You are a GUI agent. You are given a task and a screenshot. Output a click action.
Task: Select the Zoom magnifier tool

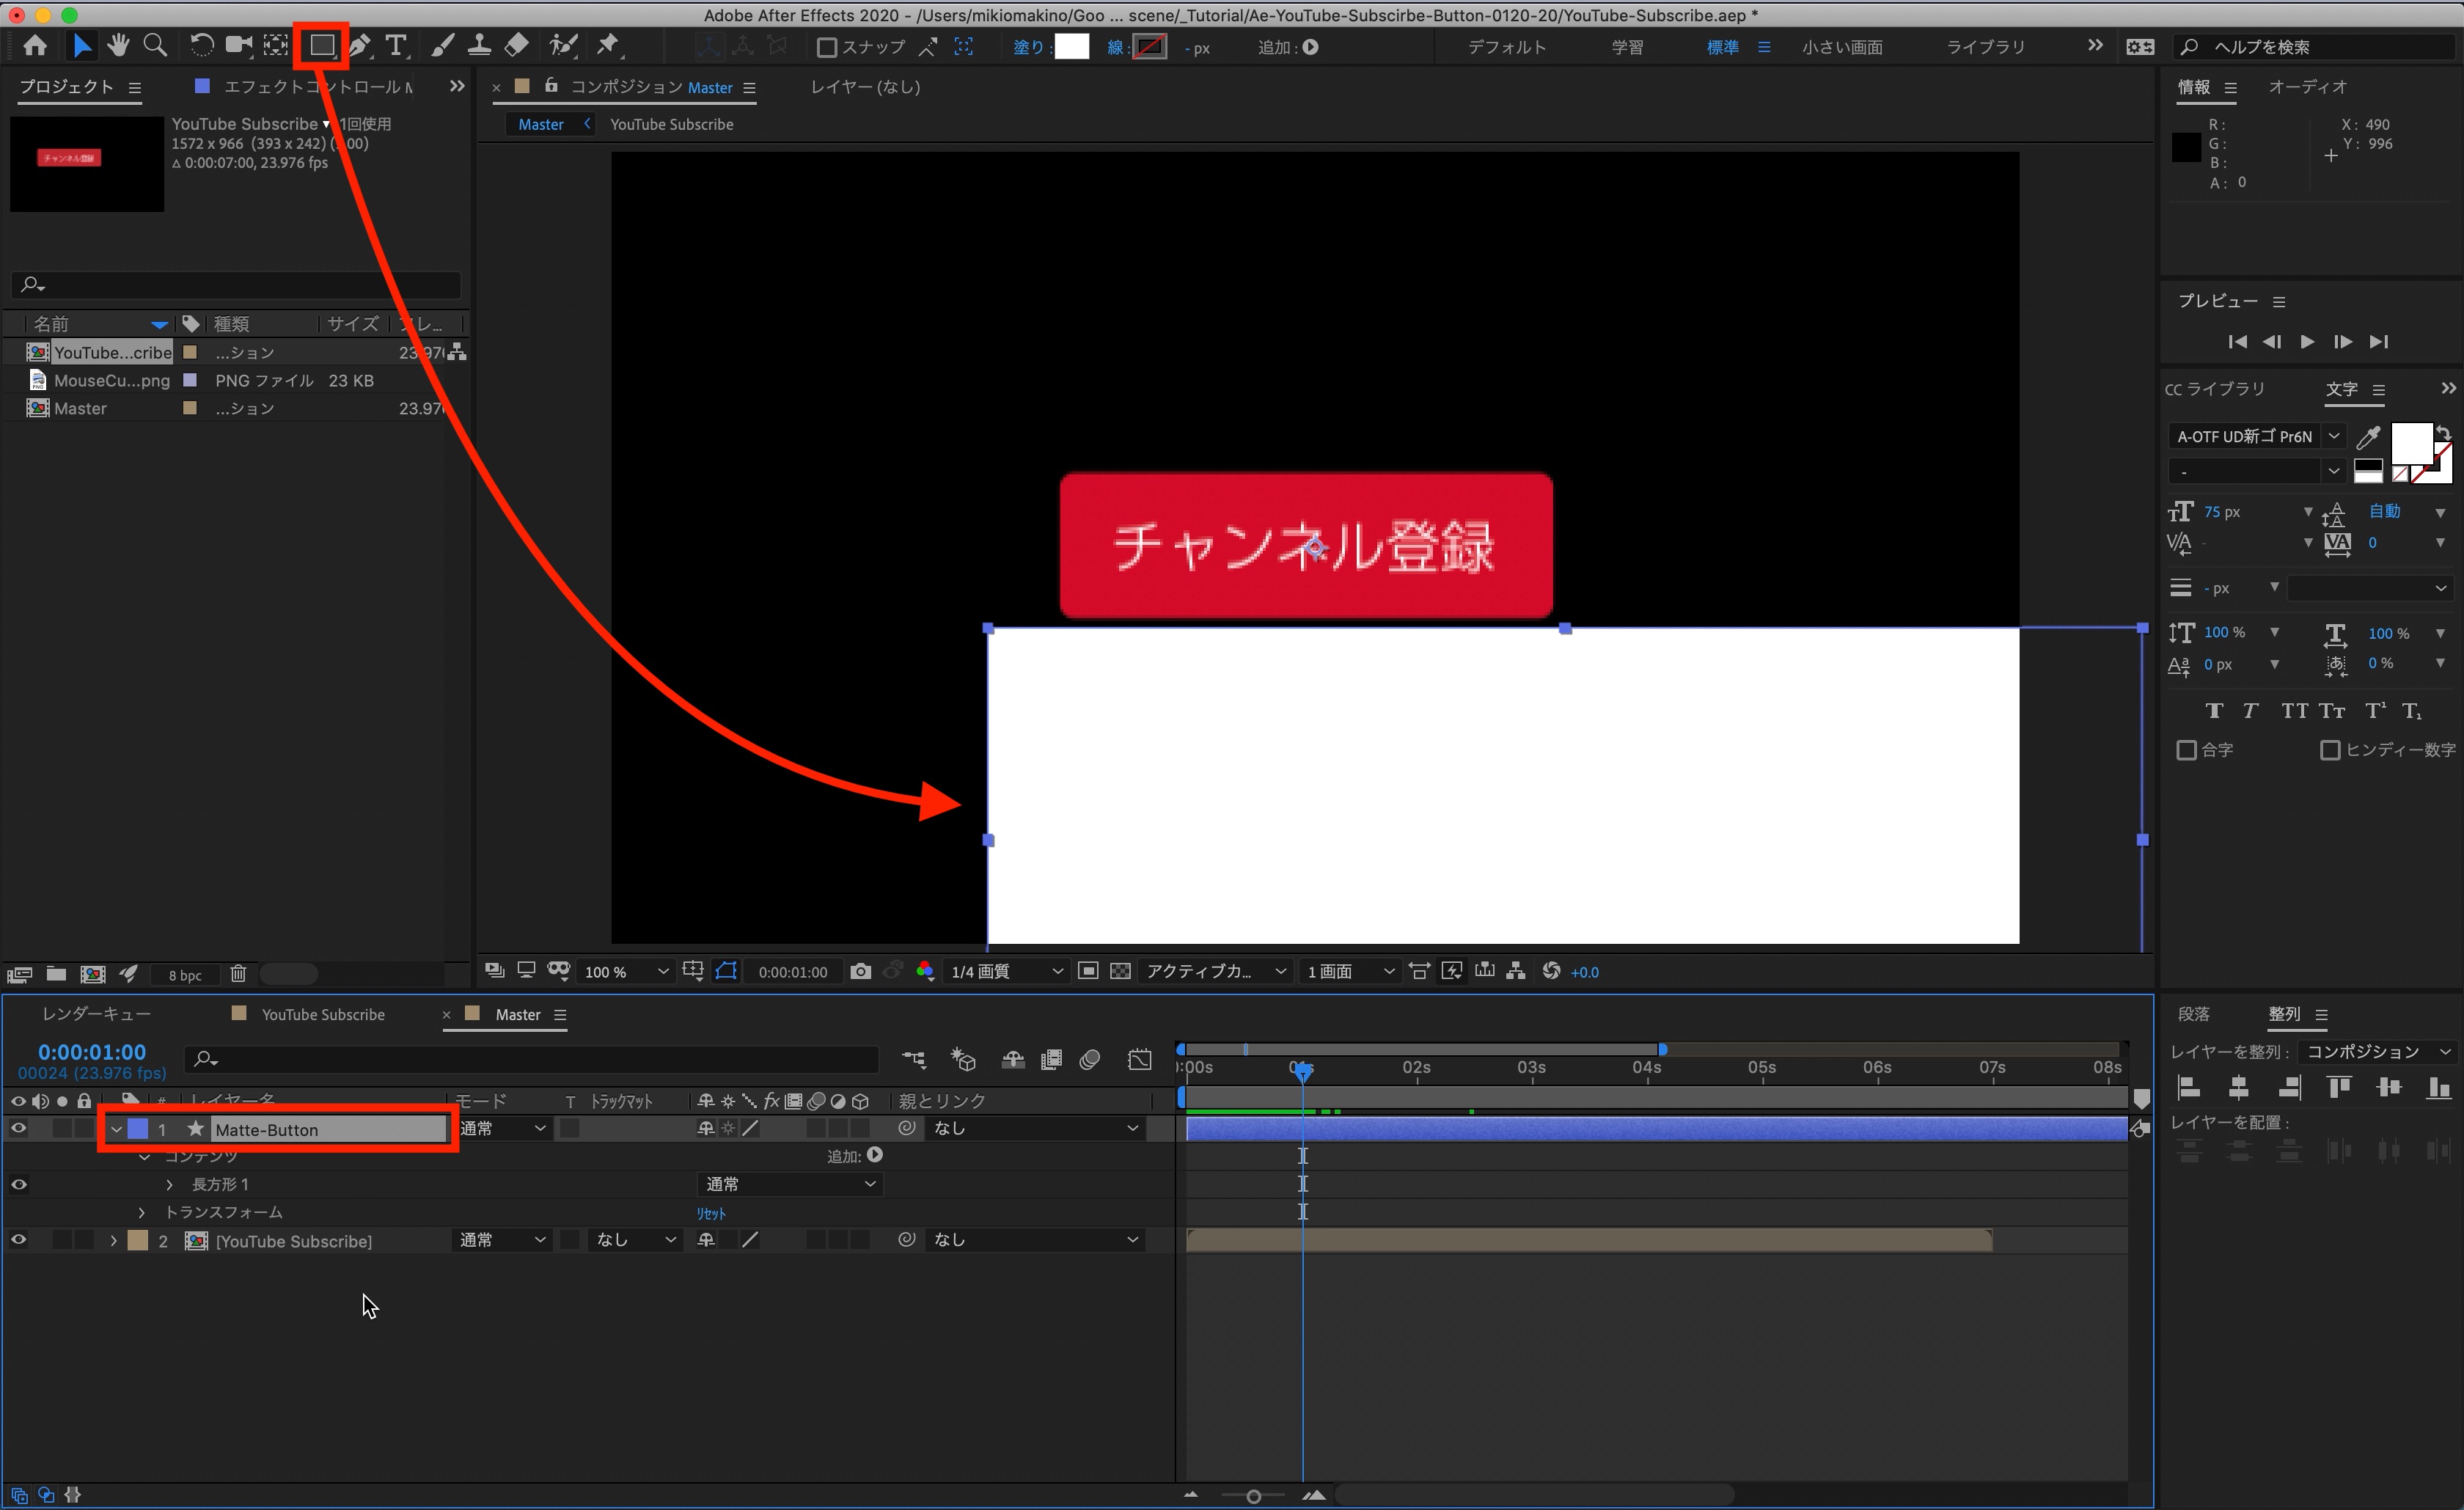point(155,45)
